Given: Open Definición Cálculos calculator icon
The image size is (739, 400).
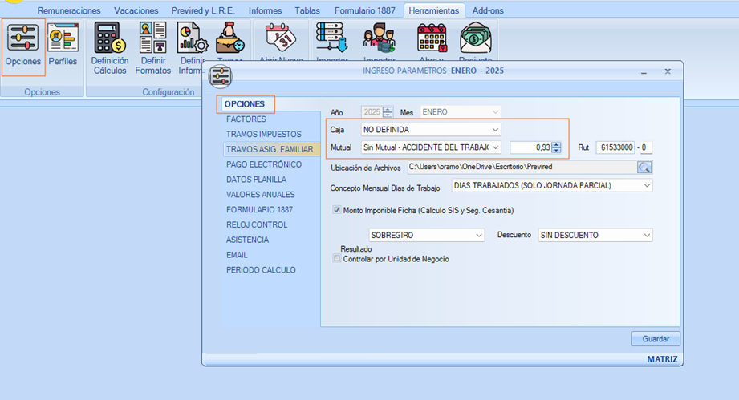Looking at the screenshot, I should click(109, 45).
